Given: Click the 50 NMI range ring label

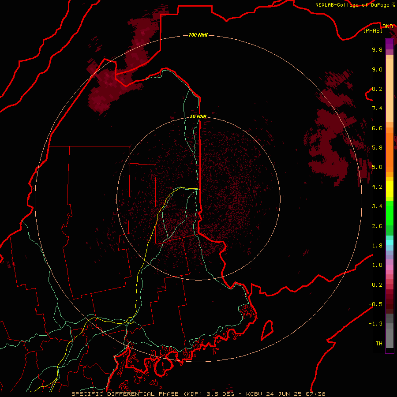Looking at the screenshot, I should click(x=198, y=117).
